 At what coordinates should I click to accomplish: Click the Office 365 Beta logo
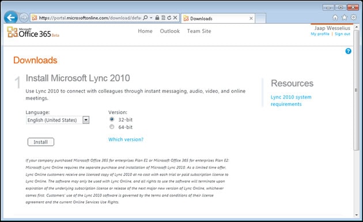(33, 32)
